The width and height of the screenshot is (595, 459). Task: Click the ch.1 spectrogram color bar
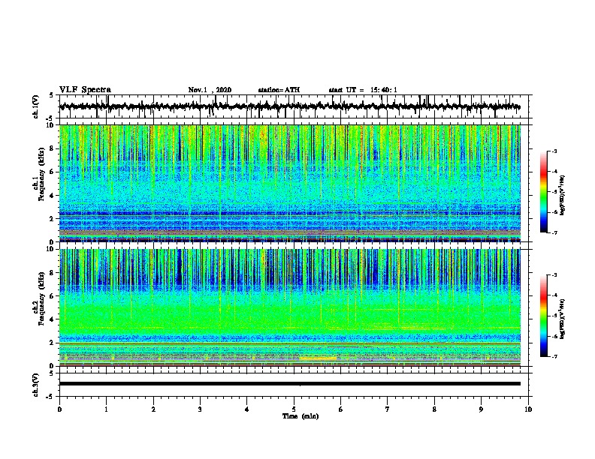tap(543, 192)
